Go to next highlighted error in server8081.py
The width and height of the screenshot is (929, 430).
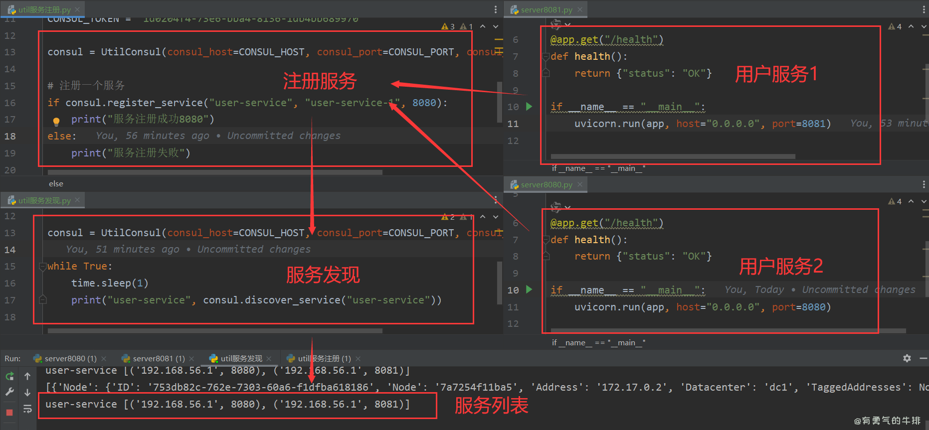coord(924,26)
